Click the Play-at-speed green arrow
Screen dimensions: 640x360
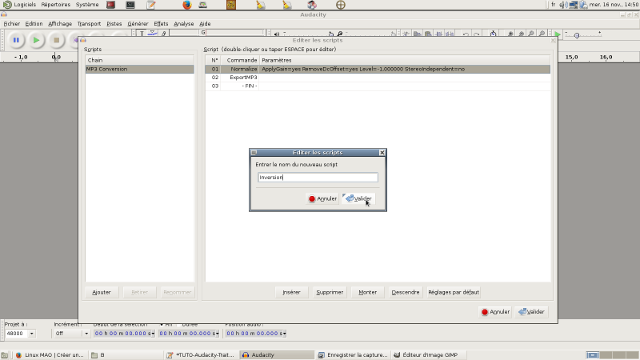557,34
